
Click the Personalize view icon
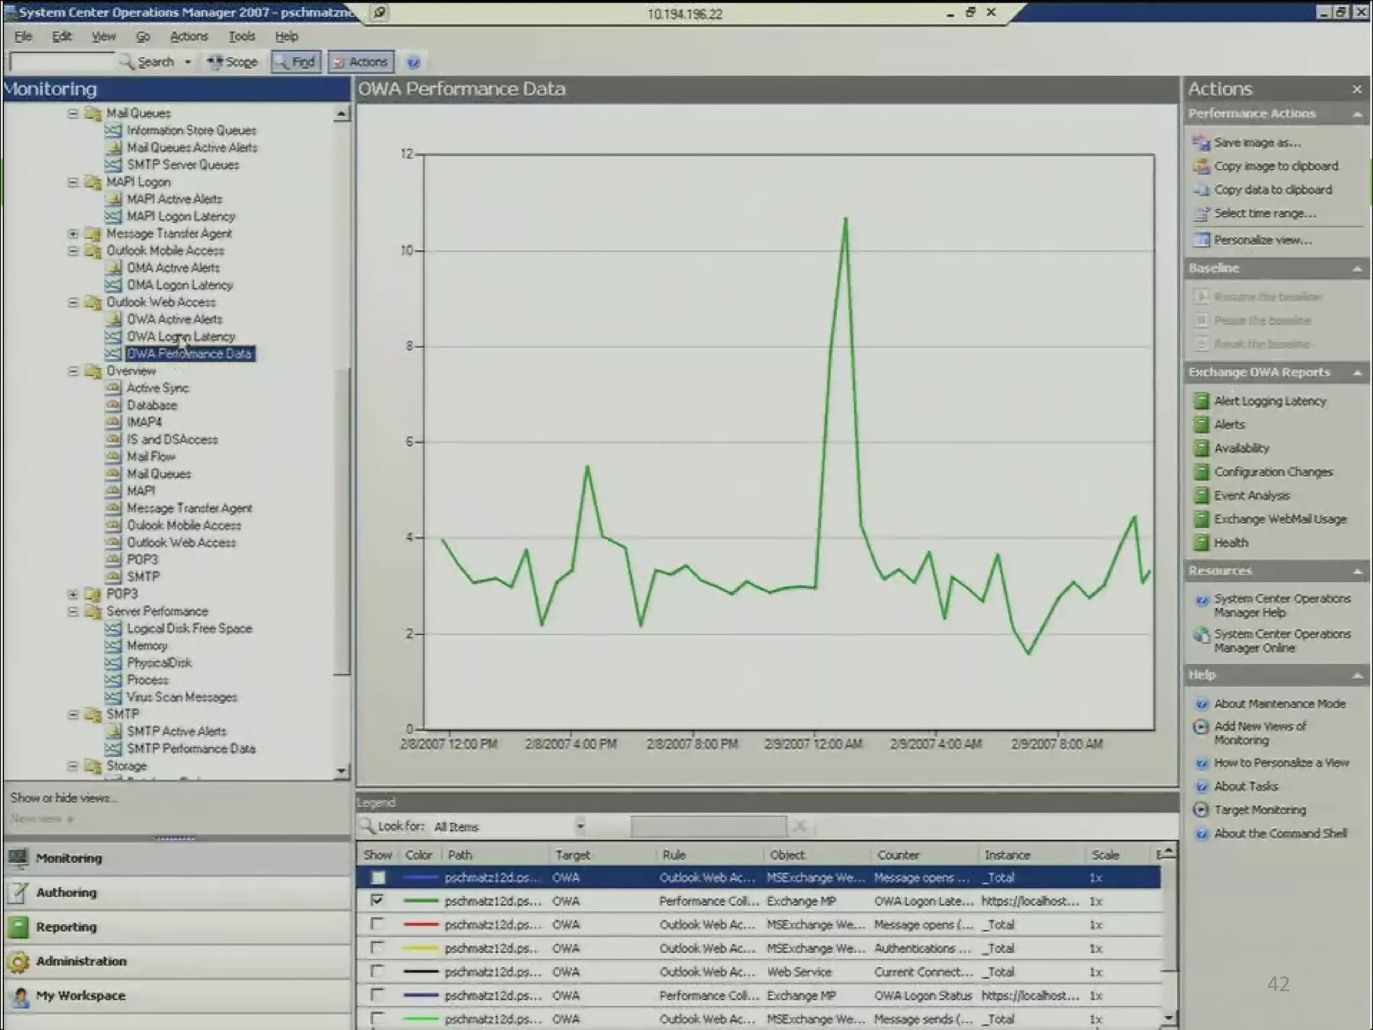coord(1201,239)
